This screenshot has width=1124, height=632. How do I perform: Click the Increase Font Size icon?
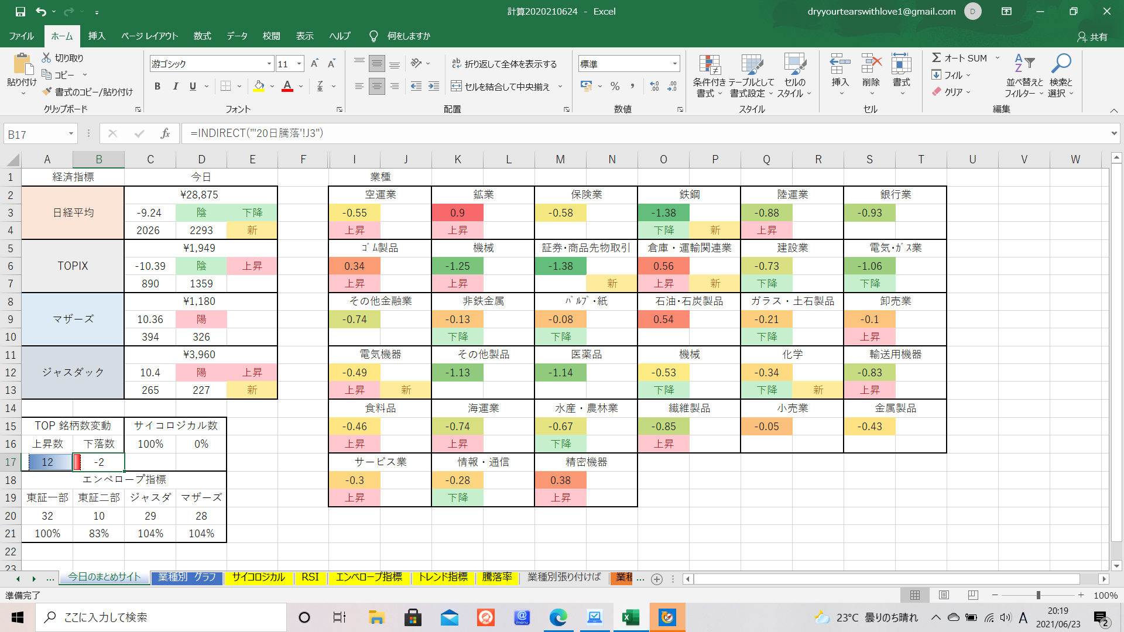(x=314, y=64)
